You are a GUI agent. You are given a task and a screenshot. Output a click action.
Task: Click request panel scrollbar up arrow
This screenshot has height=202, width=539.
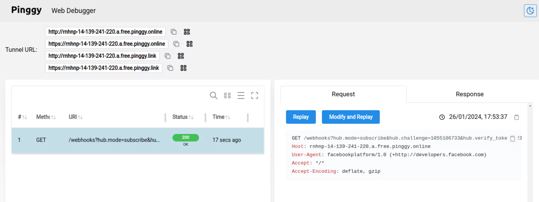(x=530, y=106)
